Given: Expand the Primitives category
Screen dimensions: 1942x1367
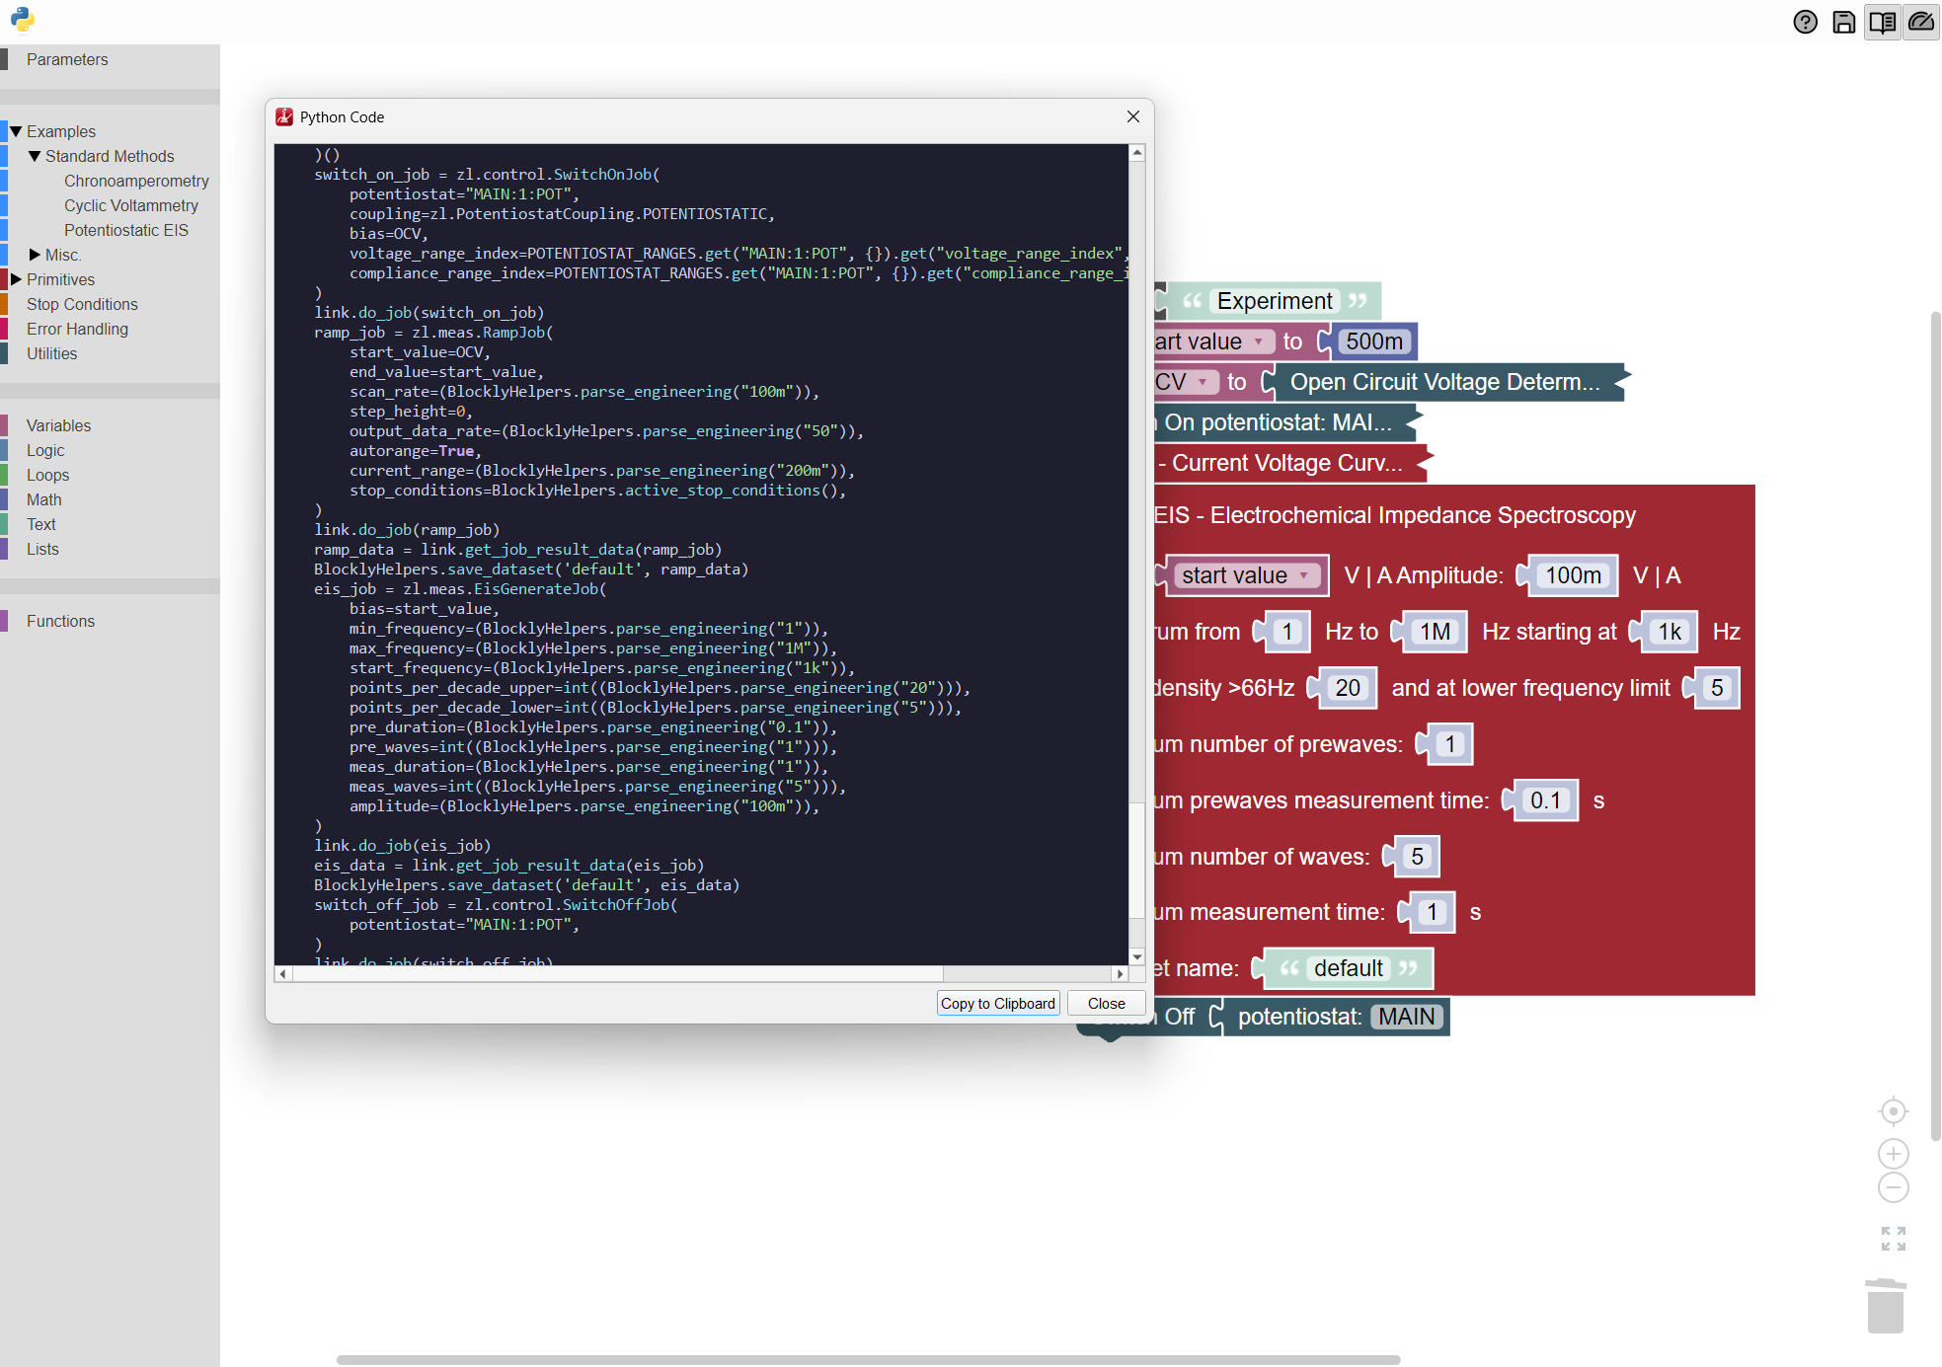Looking at the screenshot, I should (16, 279).
